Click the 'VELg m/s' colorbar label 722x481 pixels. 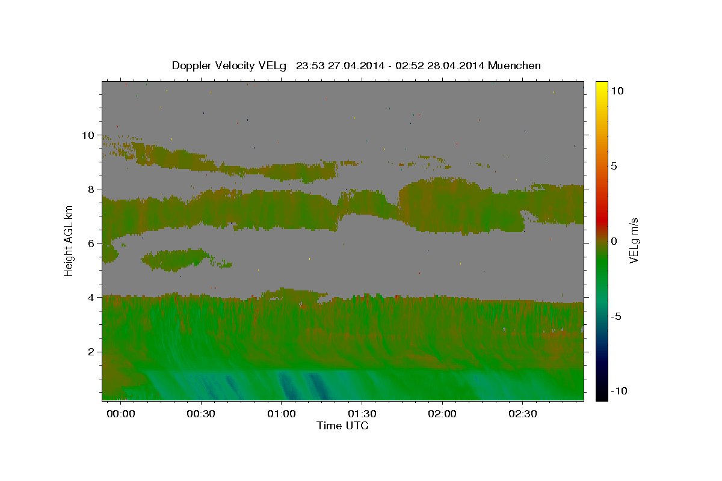(x=634, y=240)
